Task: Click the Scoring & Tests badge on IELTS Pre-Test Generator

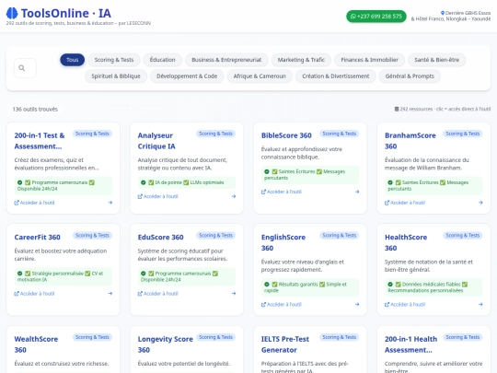Action: pos(339,337)
